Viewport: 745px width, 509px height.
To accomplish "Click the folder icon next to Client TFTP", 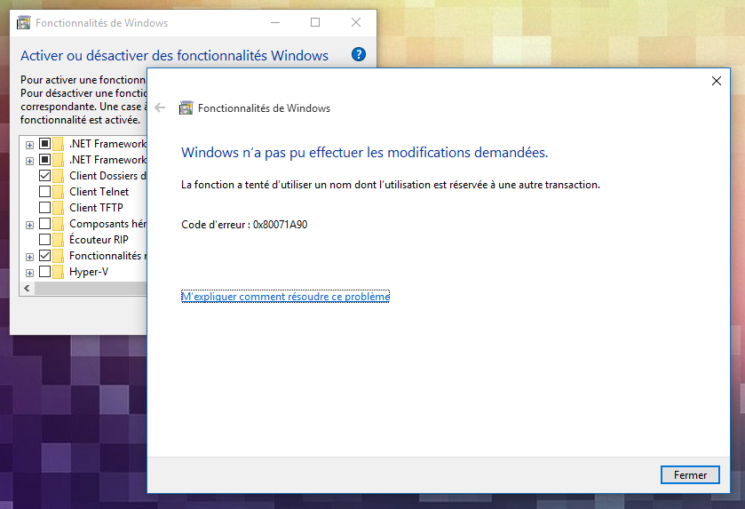I will pos(59,208).
